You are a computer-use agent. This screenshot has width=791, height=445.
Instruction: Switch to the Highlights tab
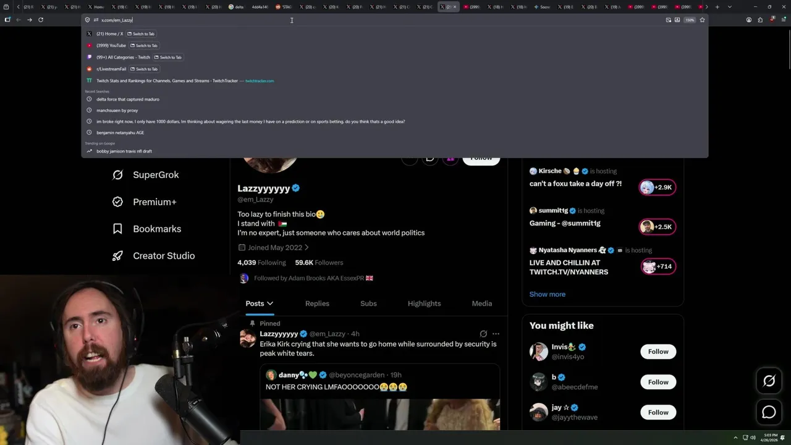[424, 303]
